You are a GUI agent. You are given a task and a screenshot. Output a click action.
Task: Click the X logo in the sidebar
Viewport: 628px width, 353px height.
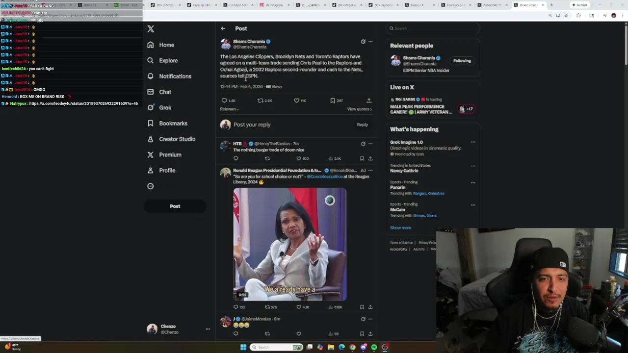point(151,29)
